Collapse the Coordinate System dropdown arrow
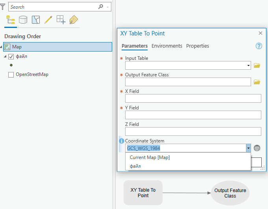Screen dimensions: 268x209 (248, 148)
